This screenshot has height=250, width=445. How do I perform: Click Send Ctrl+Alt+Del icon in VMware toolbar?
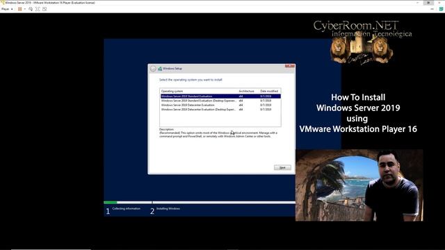click(31, 9)
